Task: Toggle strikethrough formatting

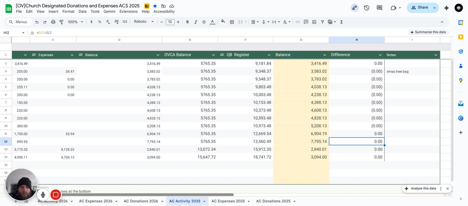Action: 204,22
